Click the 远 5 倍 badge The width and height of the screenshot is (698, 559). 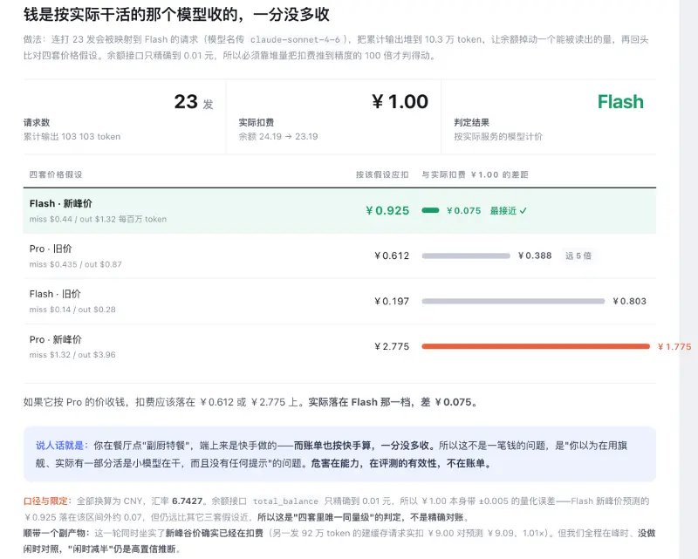578,256
